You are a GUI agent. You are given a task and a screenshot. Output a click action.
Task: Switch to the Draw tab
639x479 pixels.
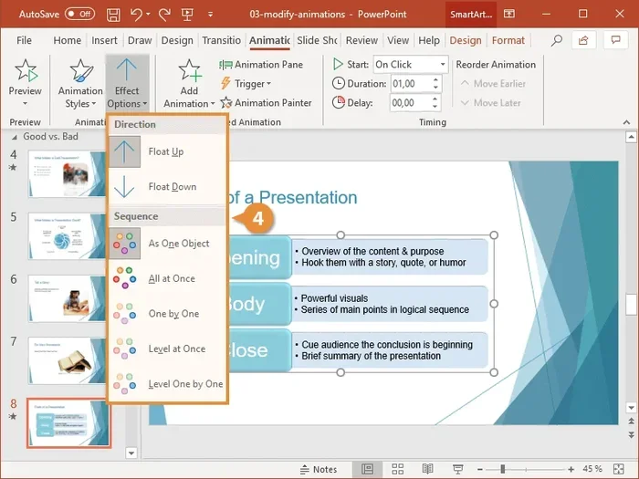point(140,40)
